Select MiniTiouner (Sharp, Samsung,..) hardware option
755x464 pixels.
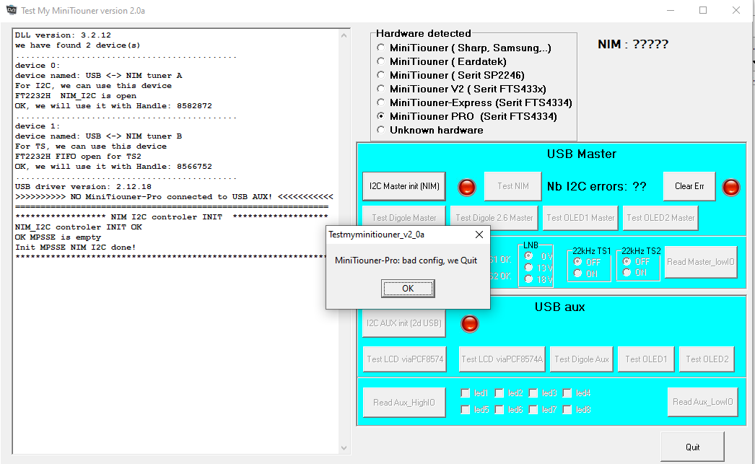(x=381, y=48)
